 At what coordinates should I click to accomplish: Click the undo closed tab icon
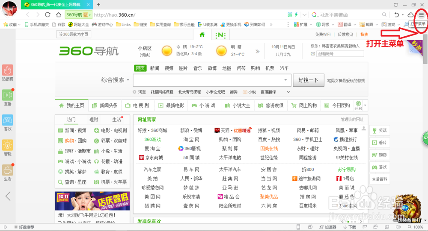pyautogui.click(x=397, y=15)
